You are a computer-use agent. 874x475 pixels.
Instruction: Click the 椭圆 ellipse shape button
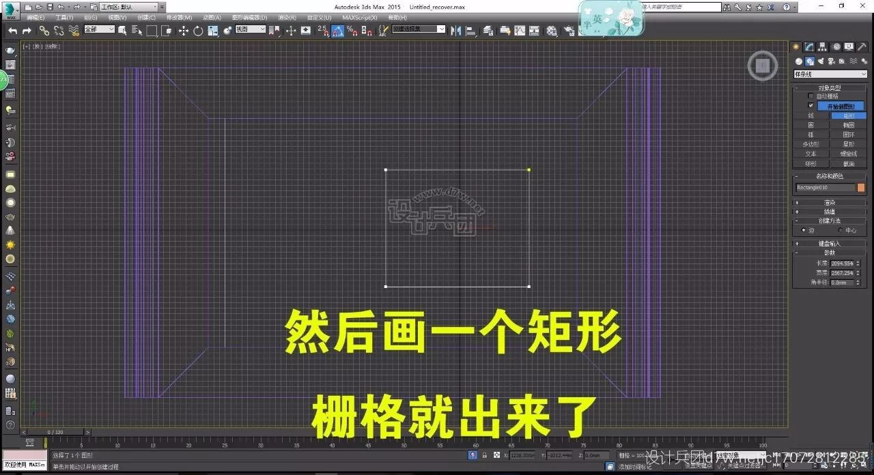849,126
